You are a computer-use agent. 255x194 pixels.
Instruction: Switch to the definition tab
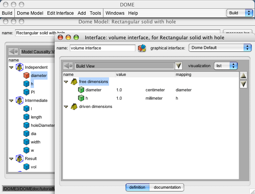point(137,187)
